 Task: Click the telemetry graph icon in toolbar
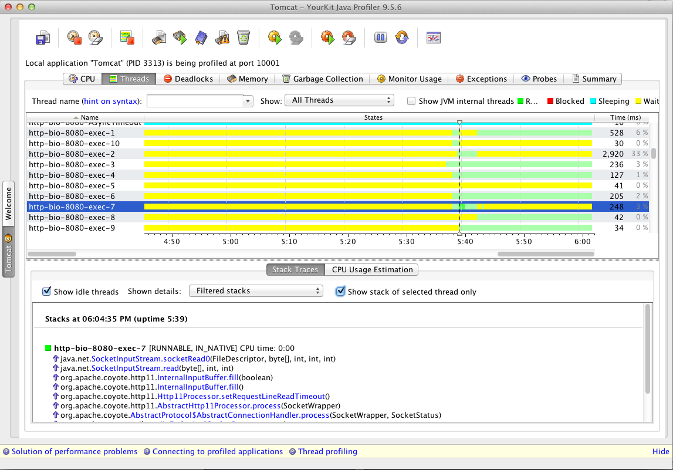[434, 38]
